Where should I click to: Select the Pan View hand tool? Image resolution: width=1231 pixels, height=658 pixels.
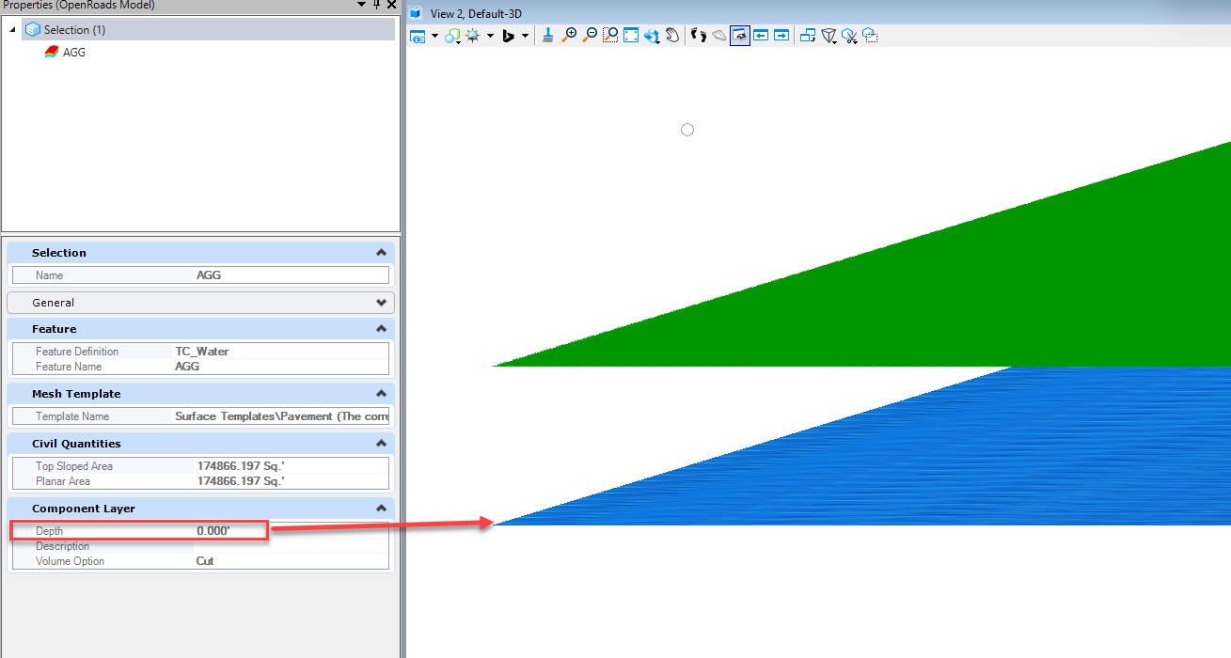(x=672, y=36)
